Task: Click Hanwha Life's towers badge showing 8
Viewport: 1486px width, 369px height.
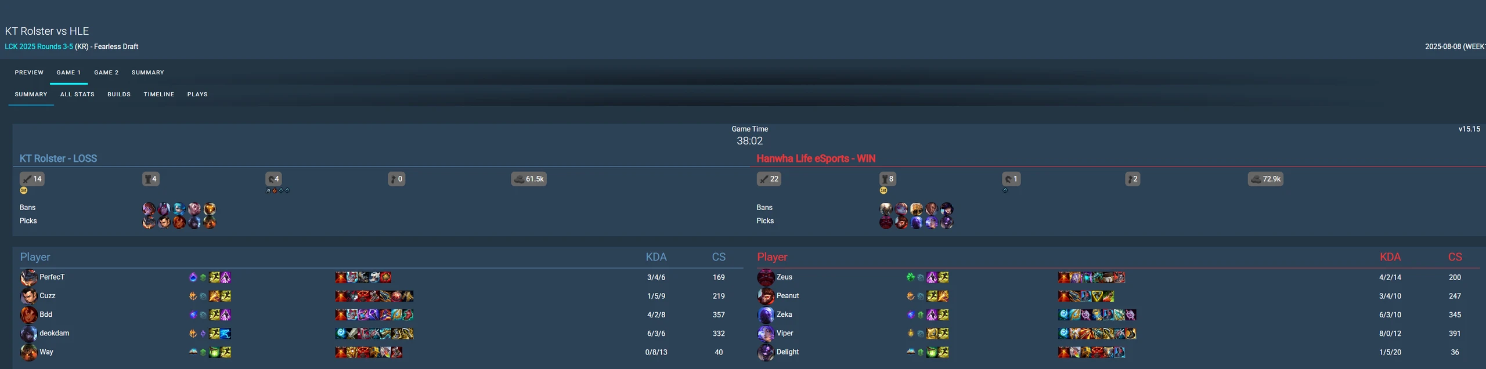Action: click(x=888, y=179)
